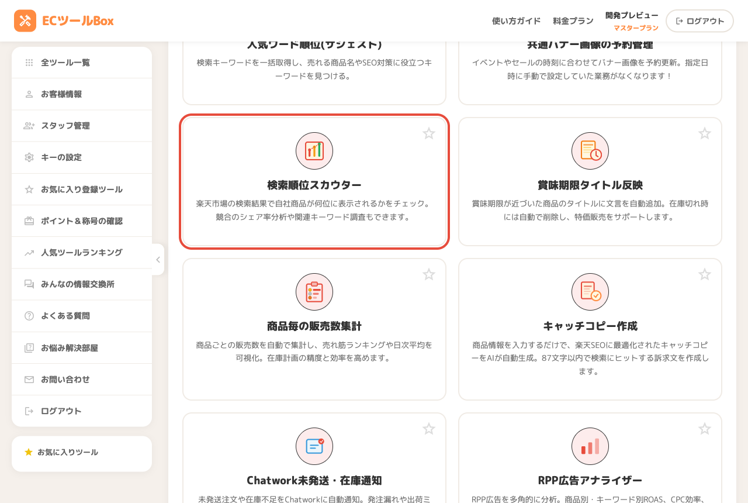Click the star icon beside お気に入り登録ツール
The width and height of the screenshot is (748, 503).
pyautogui.click(x=29, y=190)
